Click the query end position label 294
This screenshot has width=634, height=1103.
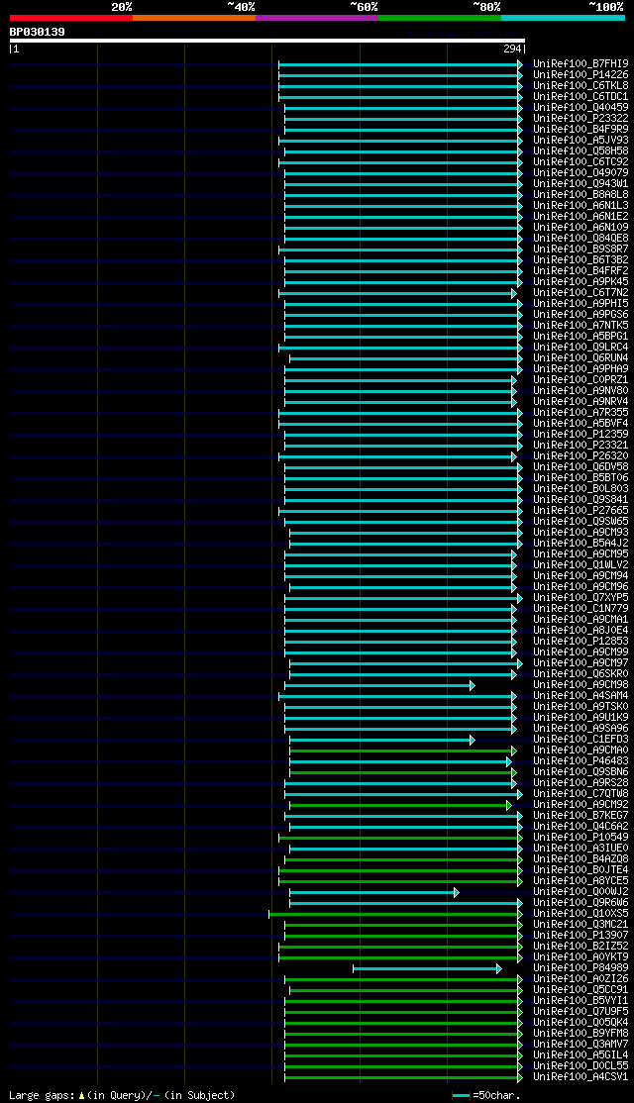512,50
